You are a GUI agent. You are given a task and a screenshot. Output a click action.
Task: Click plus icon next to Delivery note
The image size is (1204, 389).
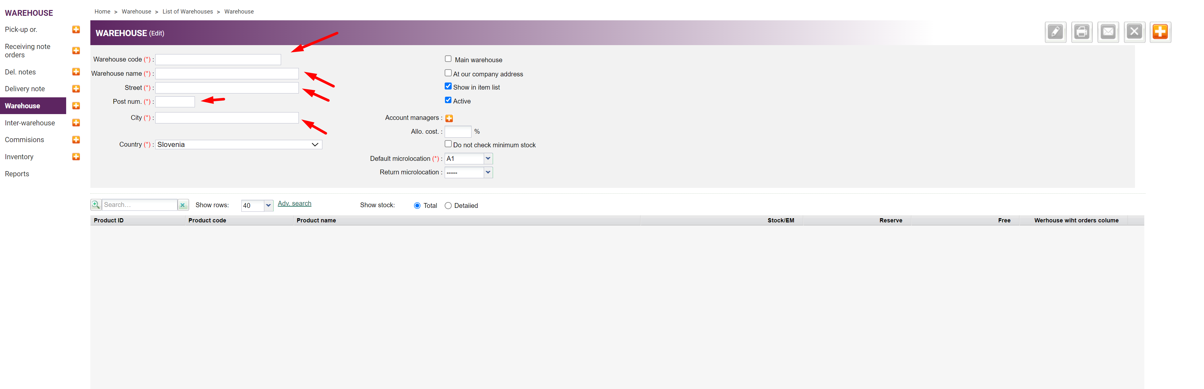point(76,89)
